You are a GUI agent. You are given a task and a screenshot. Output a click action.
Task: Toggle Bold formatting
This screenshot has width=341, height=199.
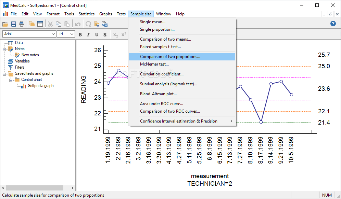point(80,34)
